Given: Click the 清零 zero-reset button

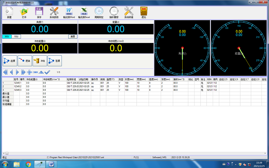Looking at the screenshot, I should [73, 37].
